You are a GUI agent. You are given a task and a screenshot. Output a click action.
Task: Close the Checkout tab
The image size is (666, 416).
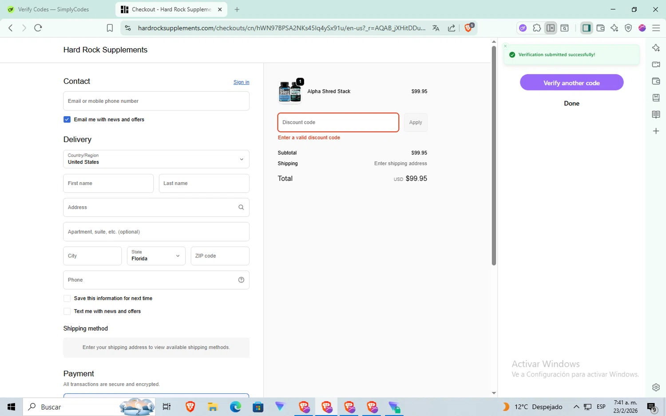coord(220,9)
